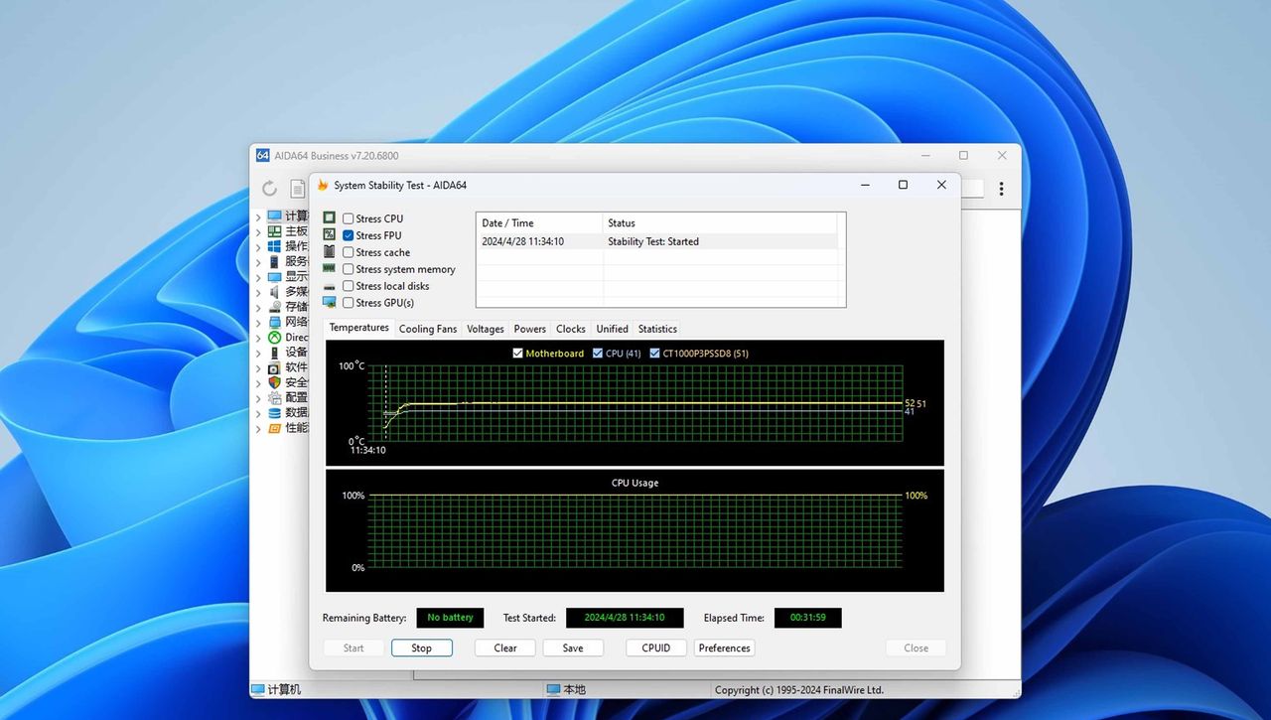This screenshot has height=720, width=1271.
Task: Click the CPUID button
Action: click(656, 648)
